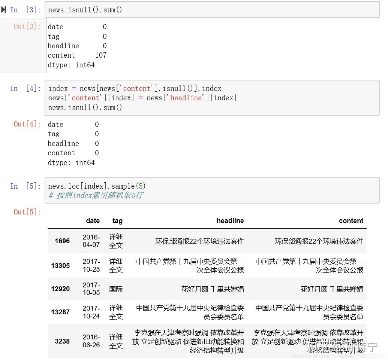388x363 pixels.
Task: Select the In [4] prompt marker
Action: 23,88
